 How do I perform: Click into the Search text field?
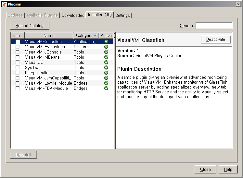pos(214,26)
